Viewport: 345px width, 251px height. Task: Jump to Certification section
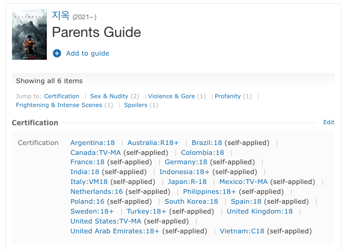coord(61,96)
